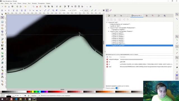Pick the cyan swatch in the palette
Image resolution: width=179 pixels, height=101 pixels.
[40, 92]
